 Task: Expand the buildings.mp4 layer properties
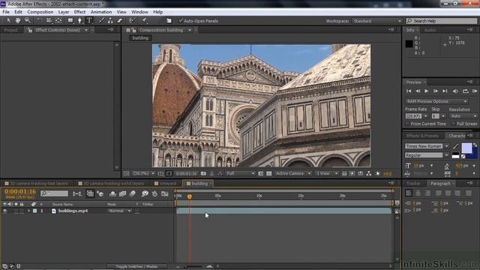point(28,211)
